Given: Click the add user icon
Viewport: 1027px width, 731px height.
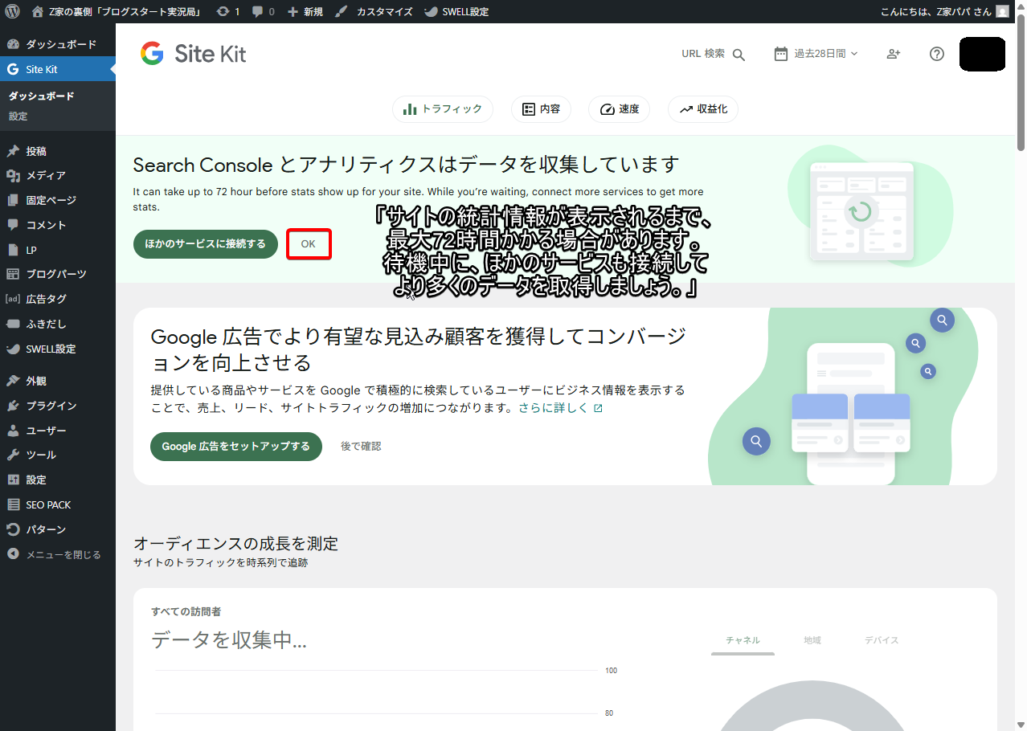Looking at the screenshot, I should (894, 54).
